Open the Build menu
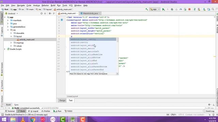 [x=53, y=5]
